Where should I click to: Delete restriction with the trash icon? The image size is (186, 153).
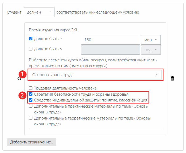click(x=172, y=78)
